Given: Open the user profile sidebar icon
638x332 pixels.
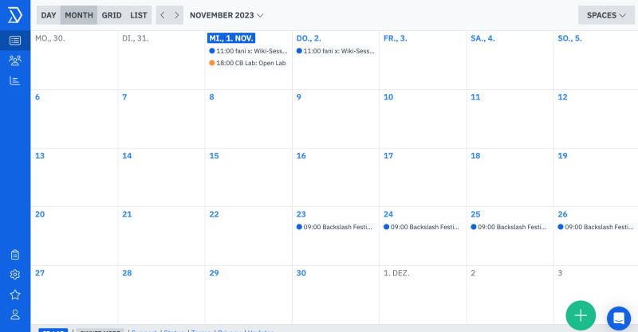Looking at the screenshot, I should [14, 314].
